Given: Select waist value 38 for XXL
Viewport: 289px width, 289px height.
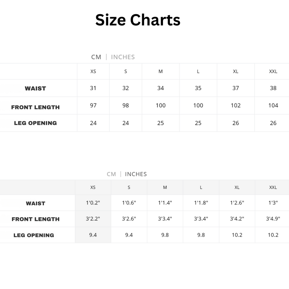Looking at the screenshot, I should [273, 88].
